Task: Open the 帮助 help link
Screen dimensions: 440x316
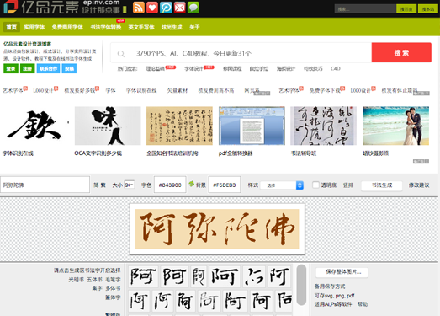Action: [363, 304]
